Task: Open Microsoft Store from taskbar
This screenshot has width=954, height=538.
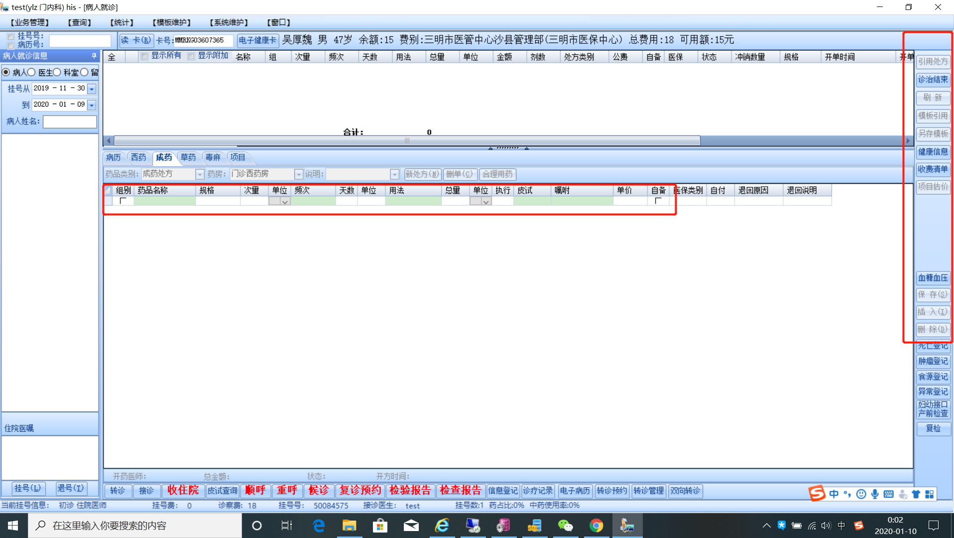Action: 380,526
